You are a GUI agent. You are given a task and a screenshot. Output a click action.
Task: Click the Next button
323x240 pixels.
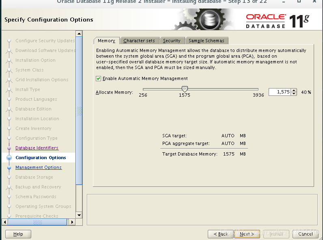[x=247, y=234]
